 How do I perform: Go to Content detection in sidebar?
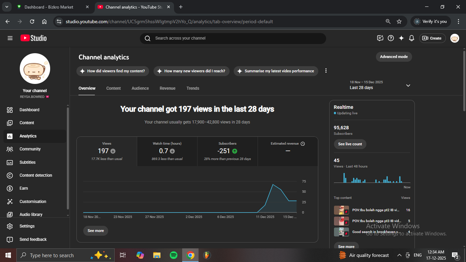click(35, 175)
